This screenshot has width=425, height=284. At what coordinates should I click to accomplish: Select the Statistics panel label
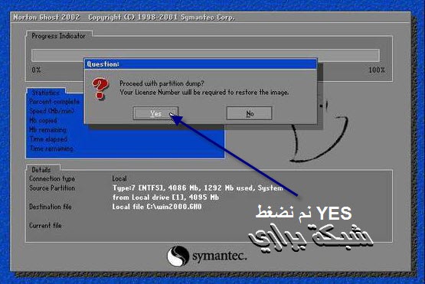click(45, 93)
